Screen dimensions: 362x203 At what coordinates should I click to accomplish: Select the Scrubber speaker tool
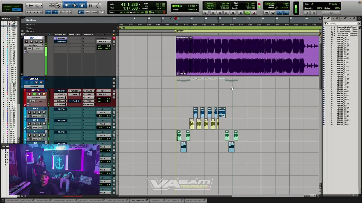point(90,5)
